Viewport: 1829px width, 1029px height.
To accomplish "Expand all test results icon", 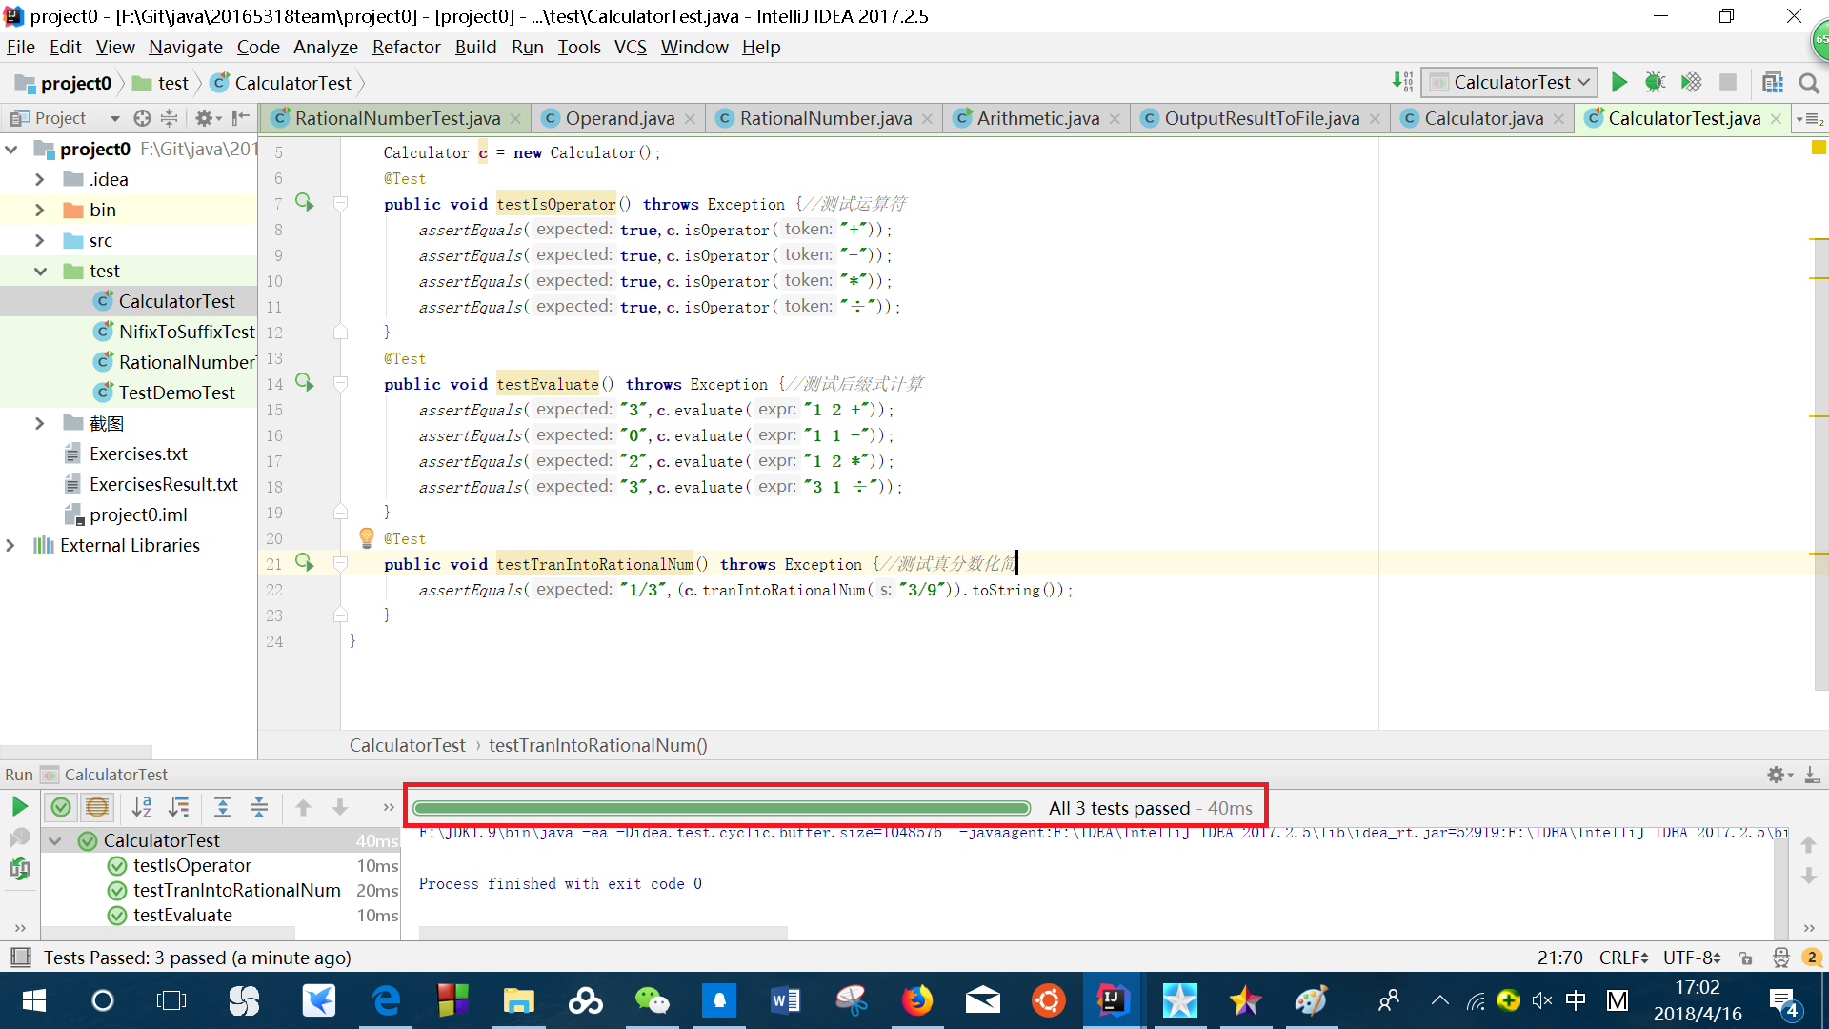I will [x=223, y=807].
